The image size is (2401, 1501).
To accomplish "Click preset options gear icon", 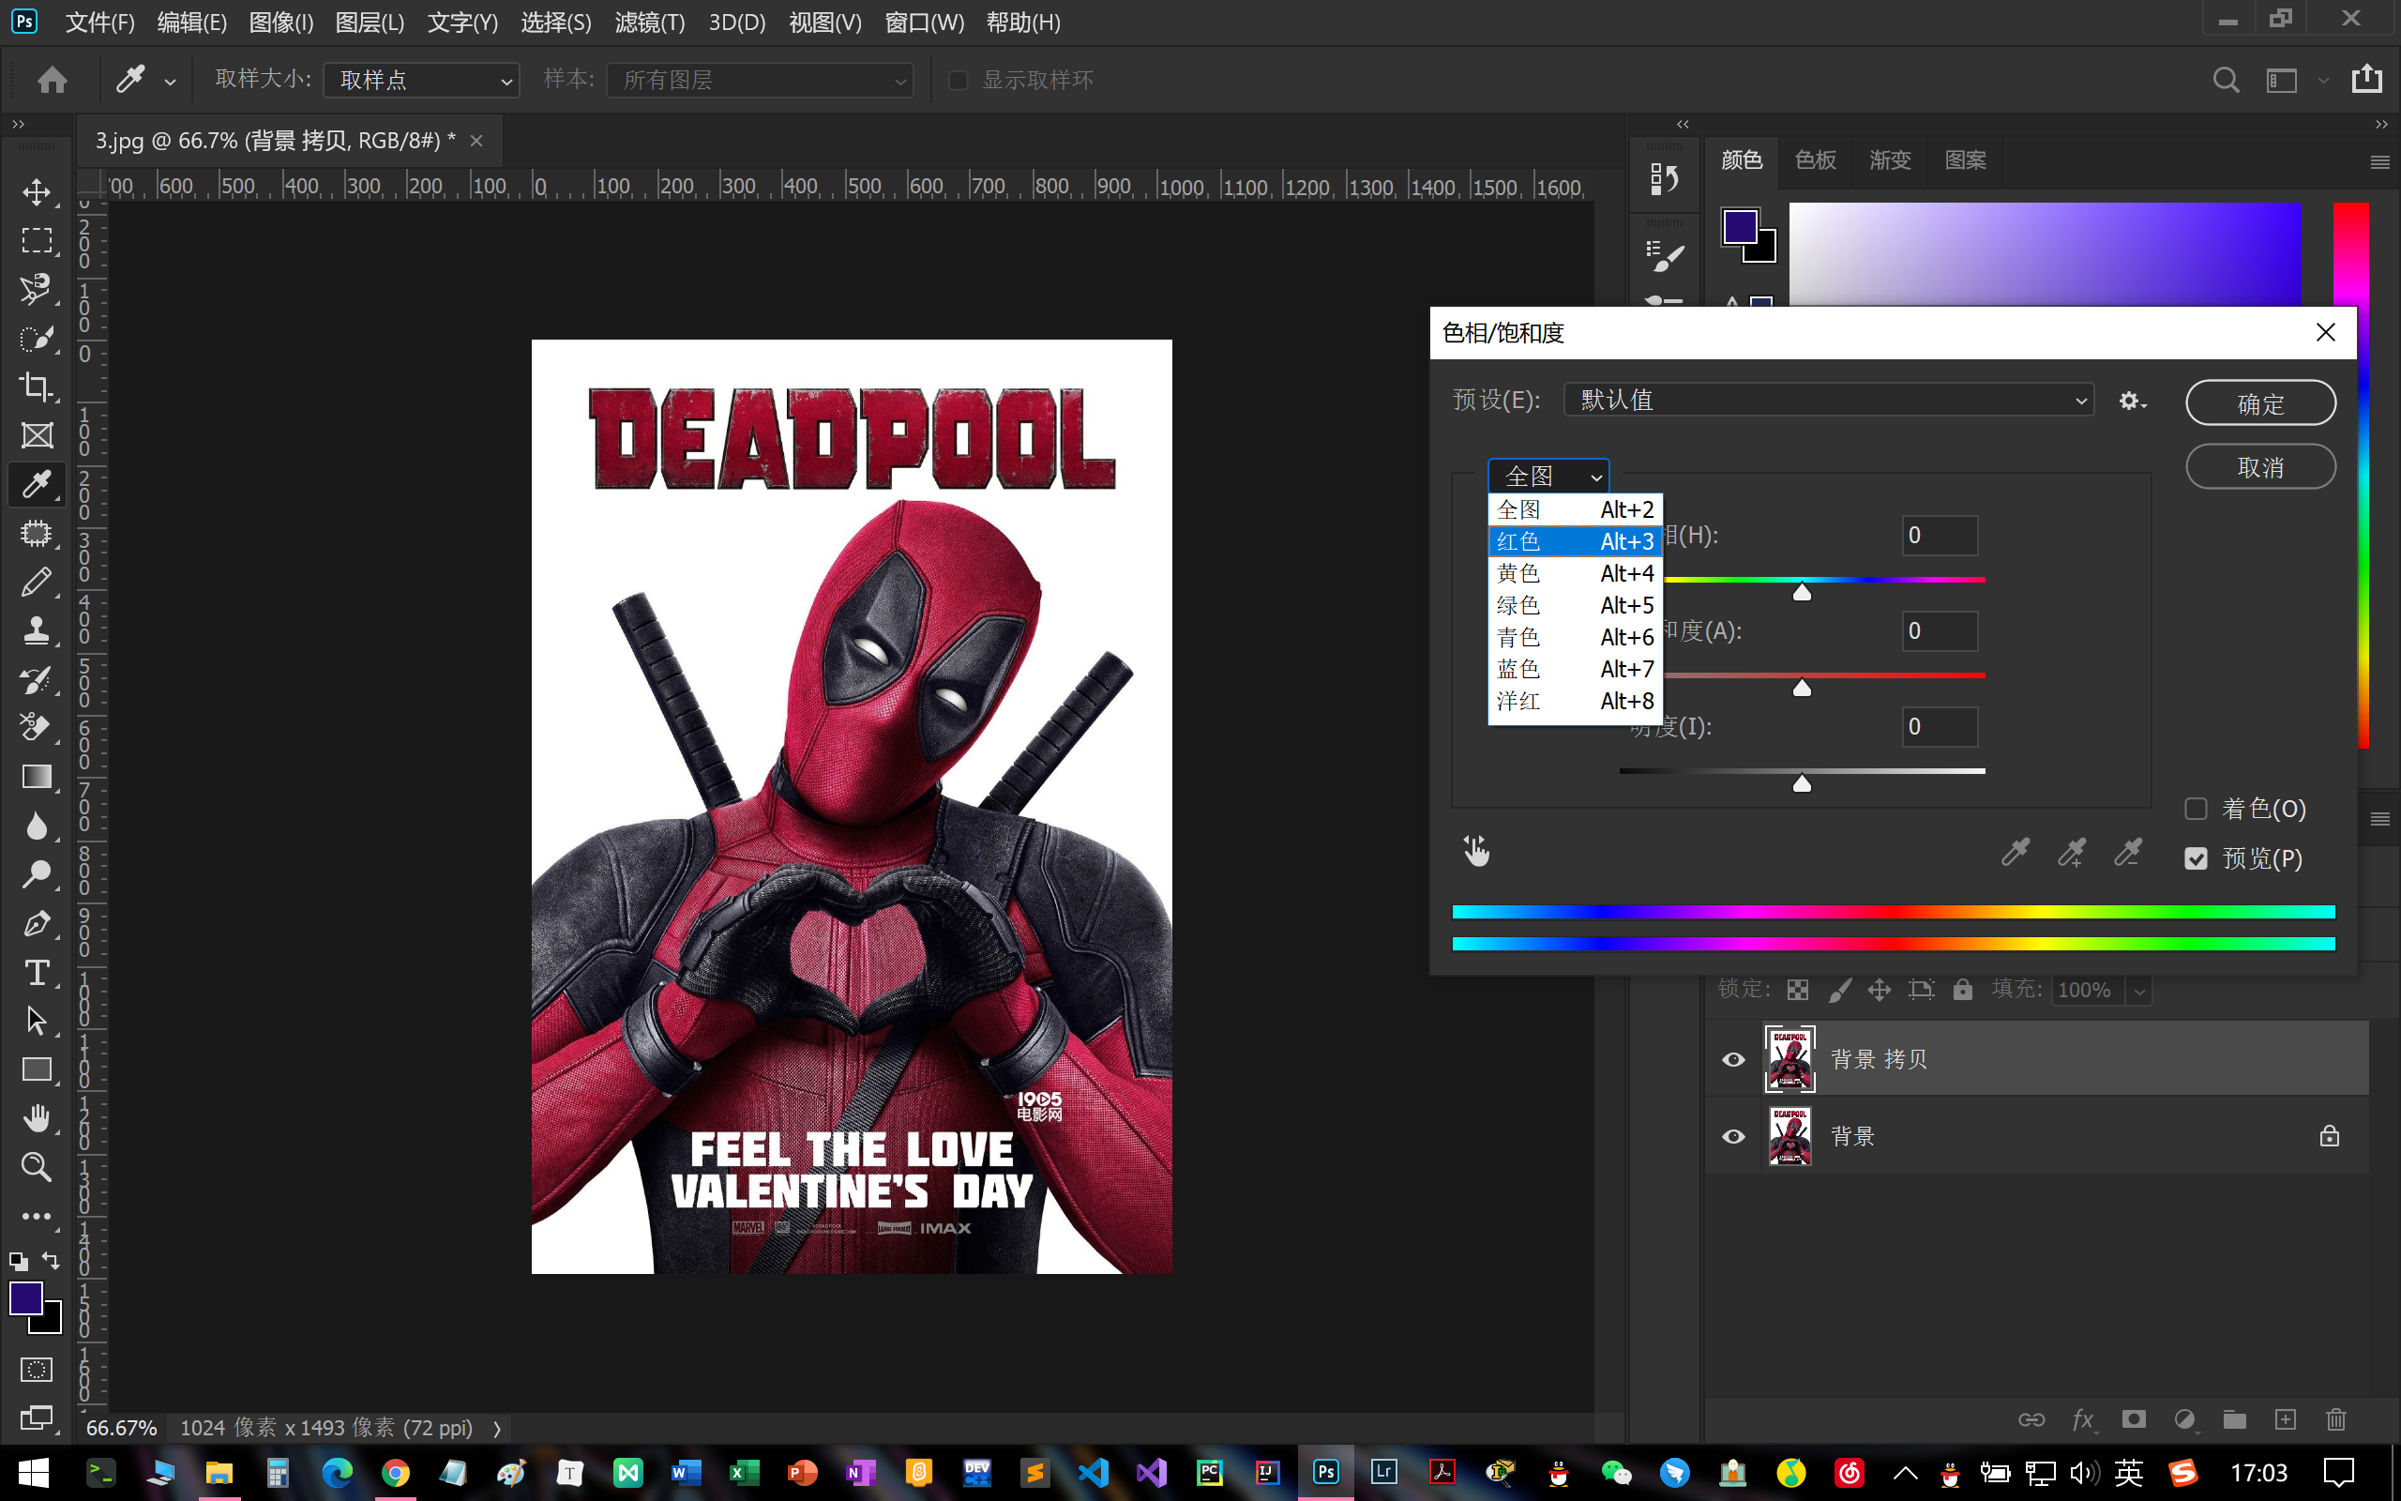I will coord(2132,402).
